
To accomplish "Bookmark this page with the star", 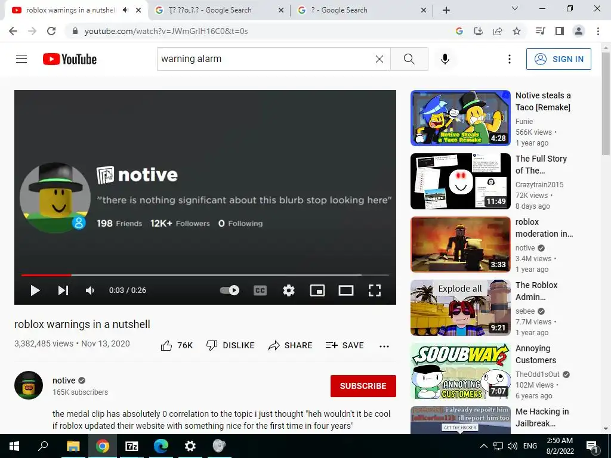I will (517, 31).
